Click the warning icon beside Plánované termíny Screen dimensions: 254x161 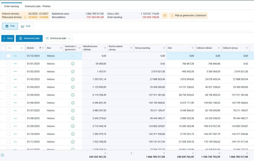click(x=25, y=17)
